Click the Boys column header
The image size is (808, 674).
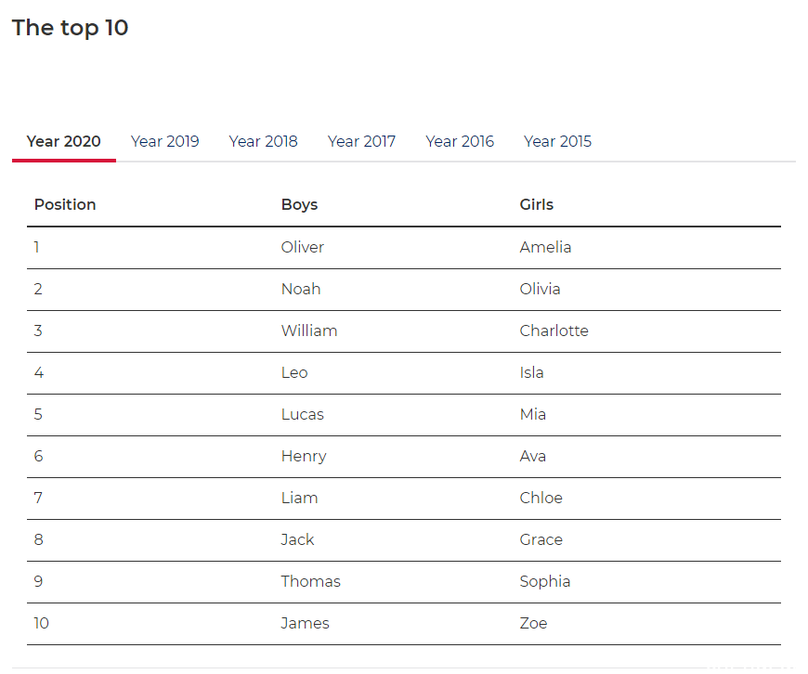299,204
